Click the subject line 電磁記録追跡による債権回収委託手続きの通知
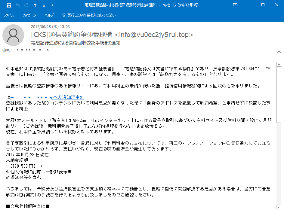The height and width of the screenshot is (213, 284). 76,43
